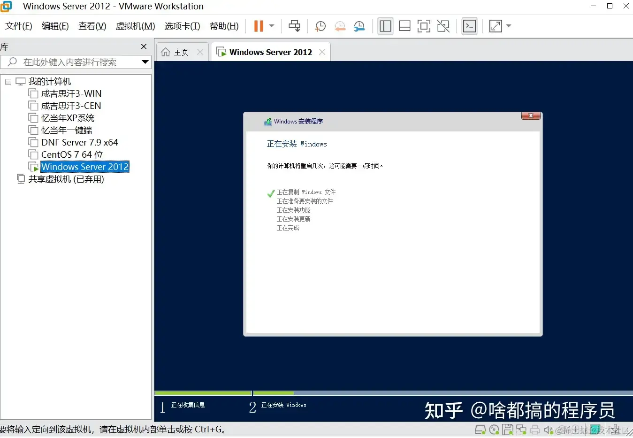Close the 主页 tab

[200, 52]
